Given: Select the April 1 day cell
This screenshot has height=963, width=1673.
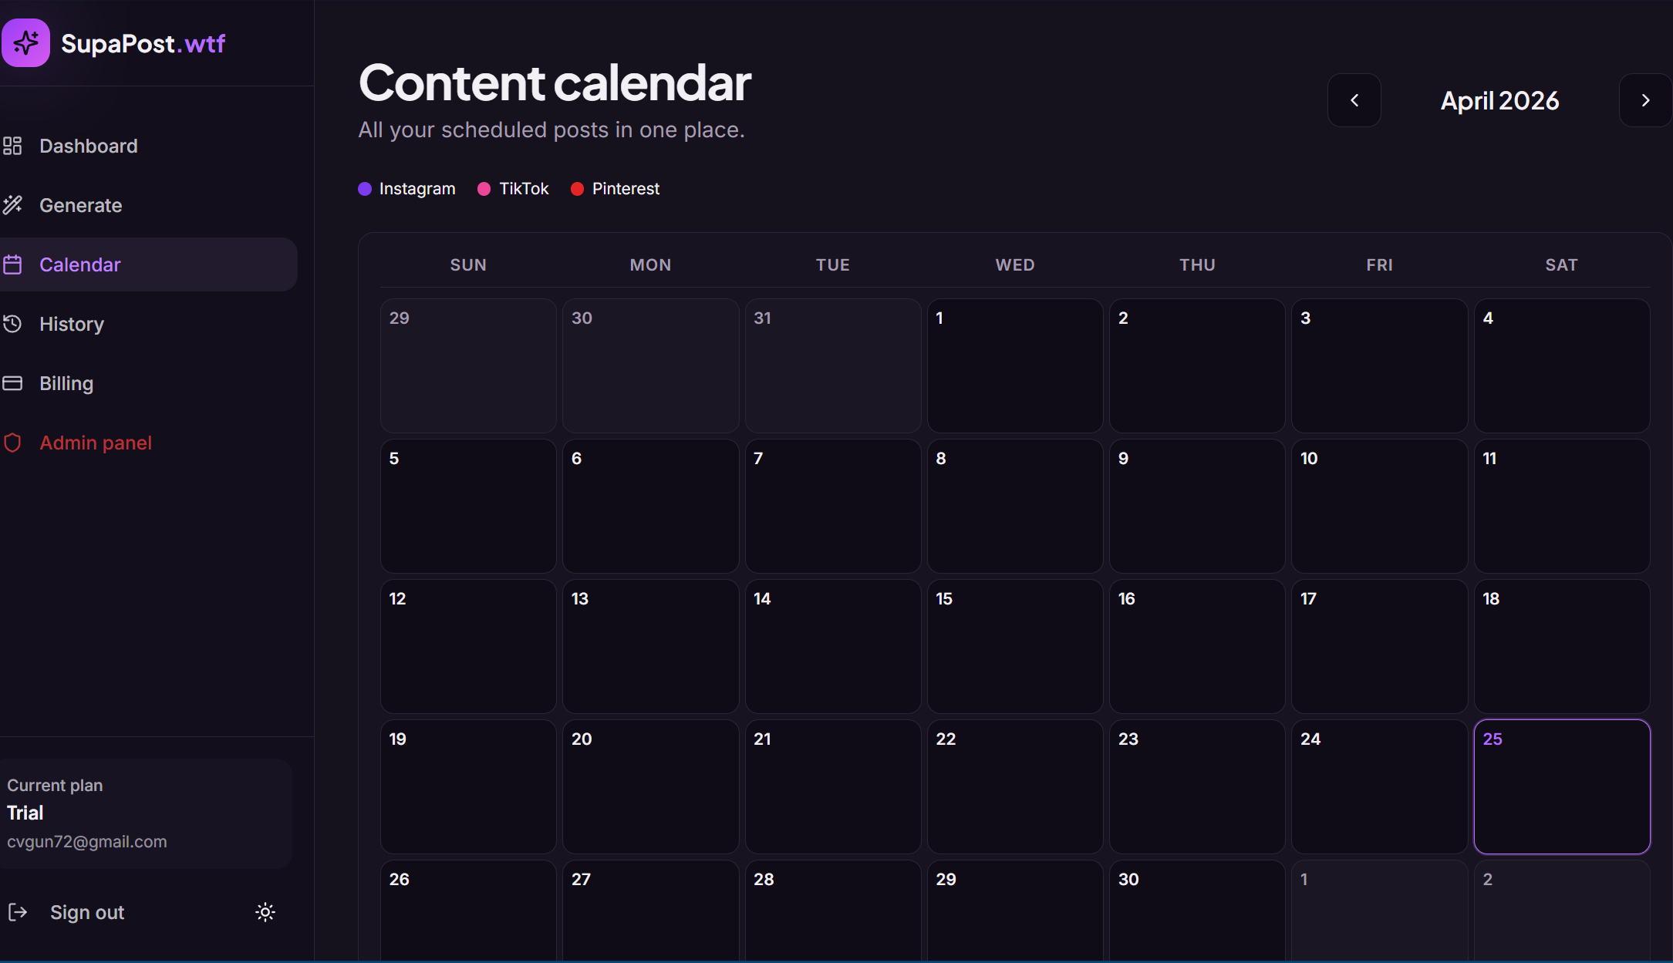Looking at the screenshot, I should coord(1015,365).
